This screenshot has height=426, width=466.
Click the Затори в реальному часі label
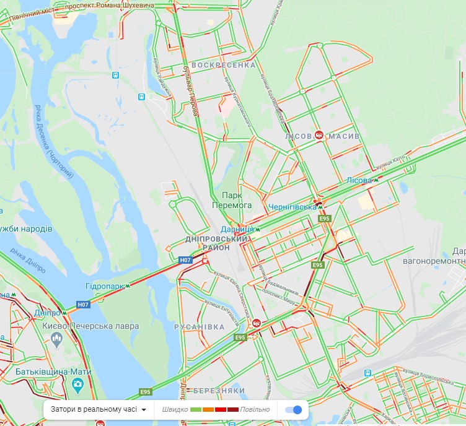pos(94,410)
